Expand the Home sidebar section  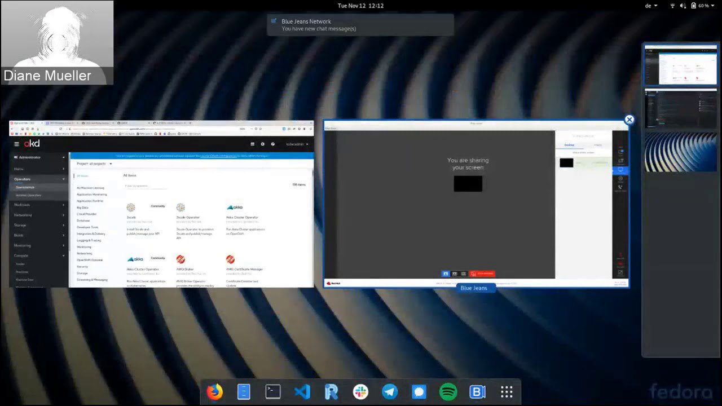coord(39,169)
